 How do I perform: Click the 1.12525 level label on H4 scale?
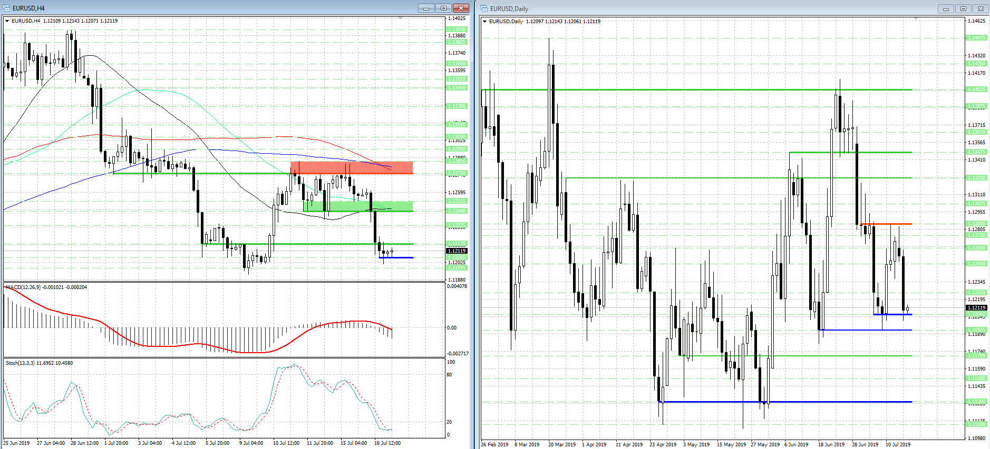point(457,201)
